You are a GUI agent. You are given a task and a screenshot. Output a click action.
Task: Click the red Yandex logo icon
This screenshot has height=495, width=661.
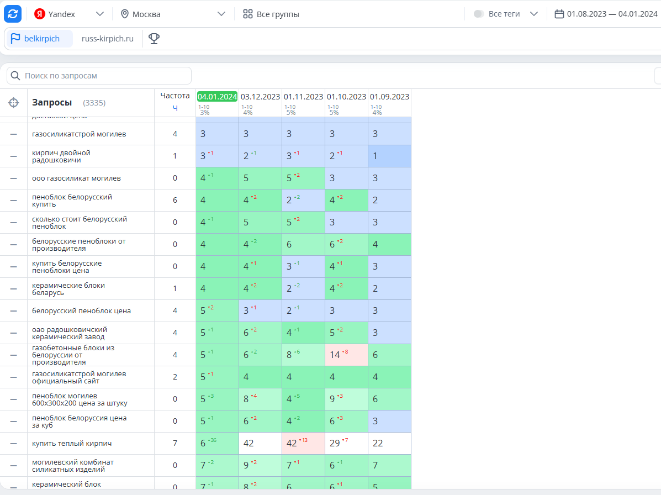click(40, 14)
